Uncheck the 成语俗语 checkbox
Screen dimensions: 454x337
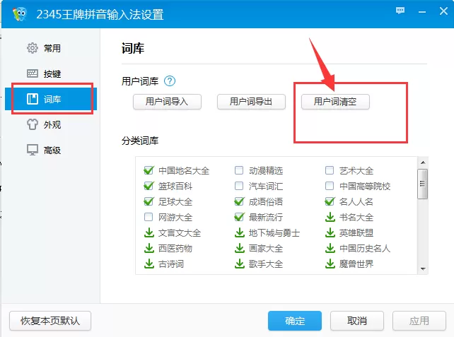[239, 201]
